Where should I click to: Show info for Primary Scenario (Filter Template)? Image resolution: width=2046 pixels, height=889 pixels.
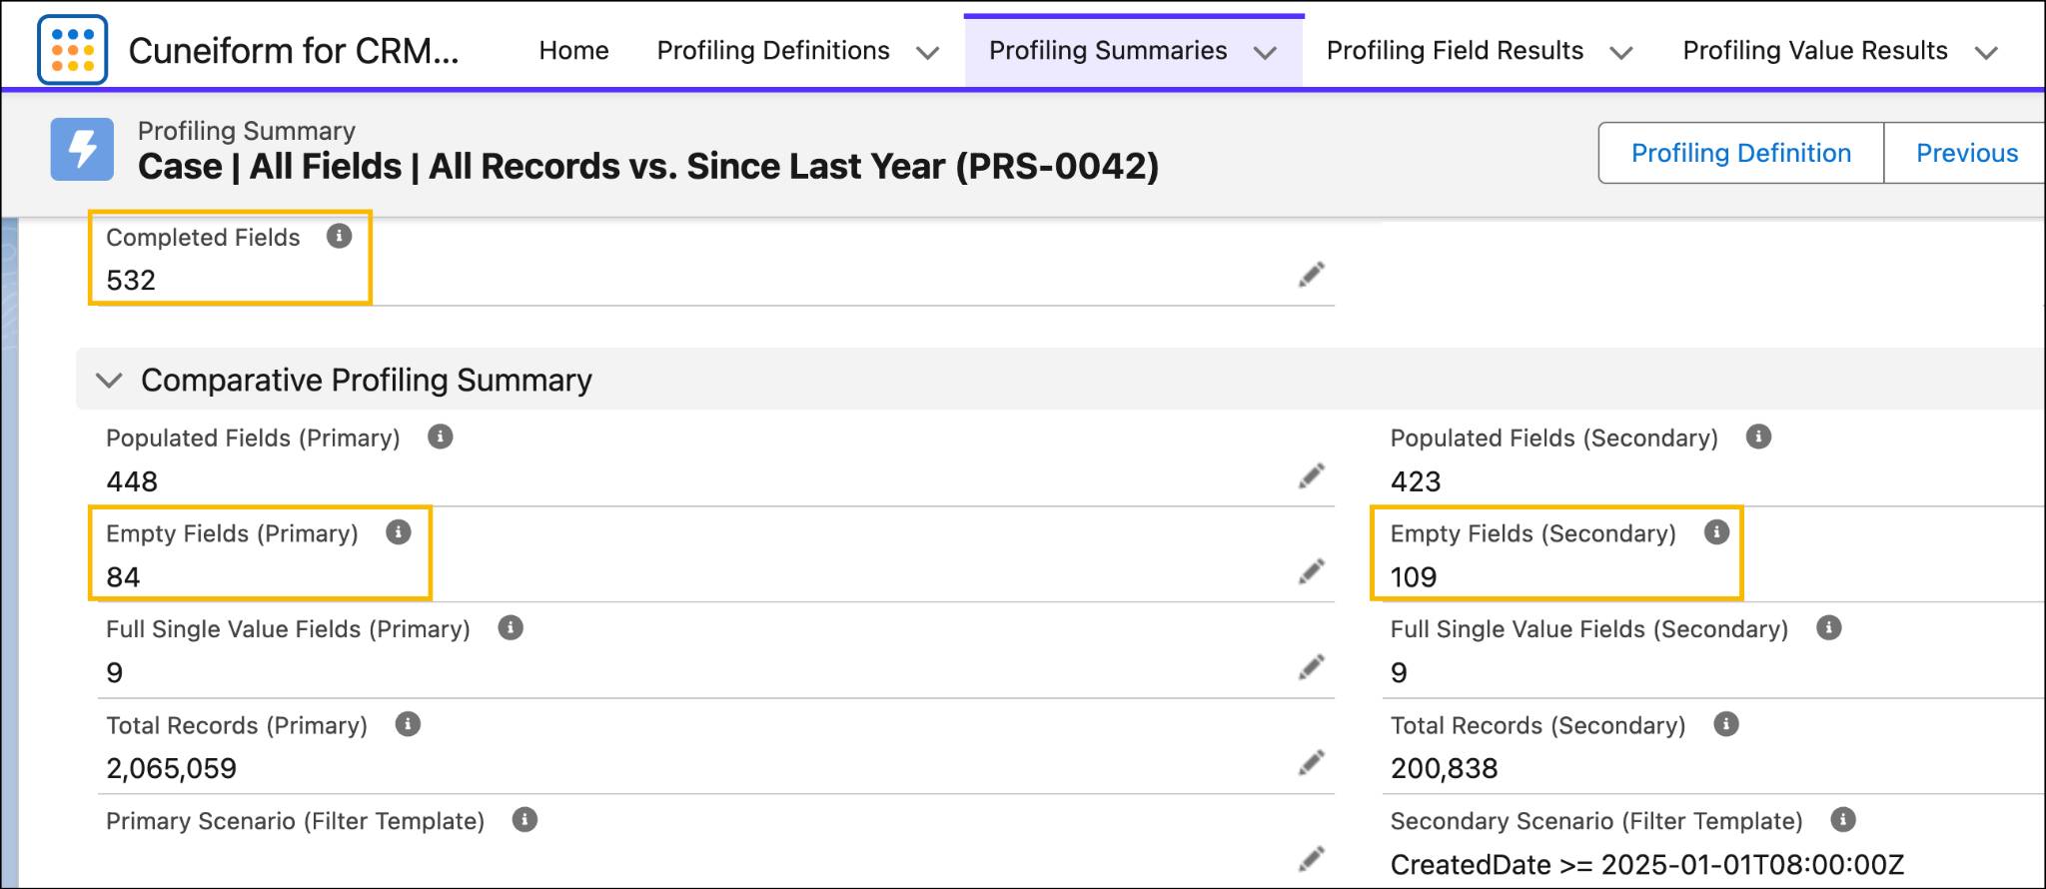tap(524, 820)
